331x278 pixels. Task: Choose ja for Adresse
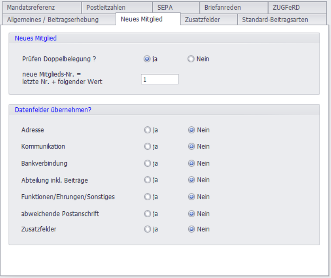pos(147,130)
